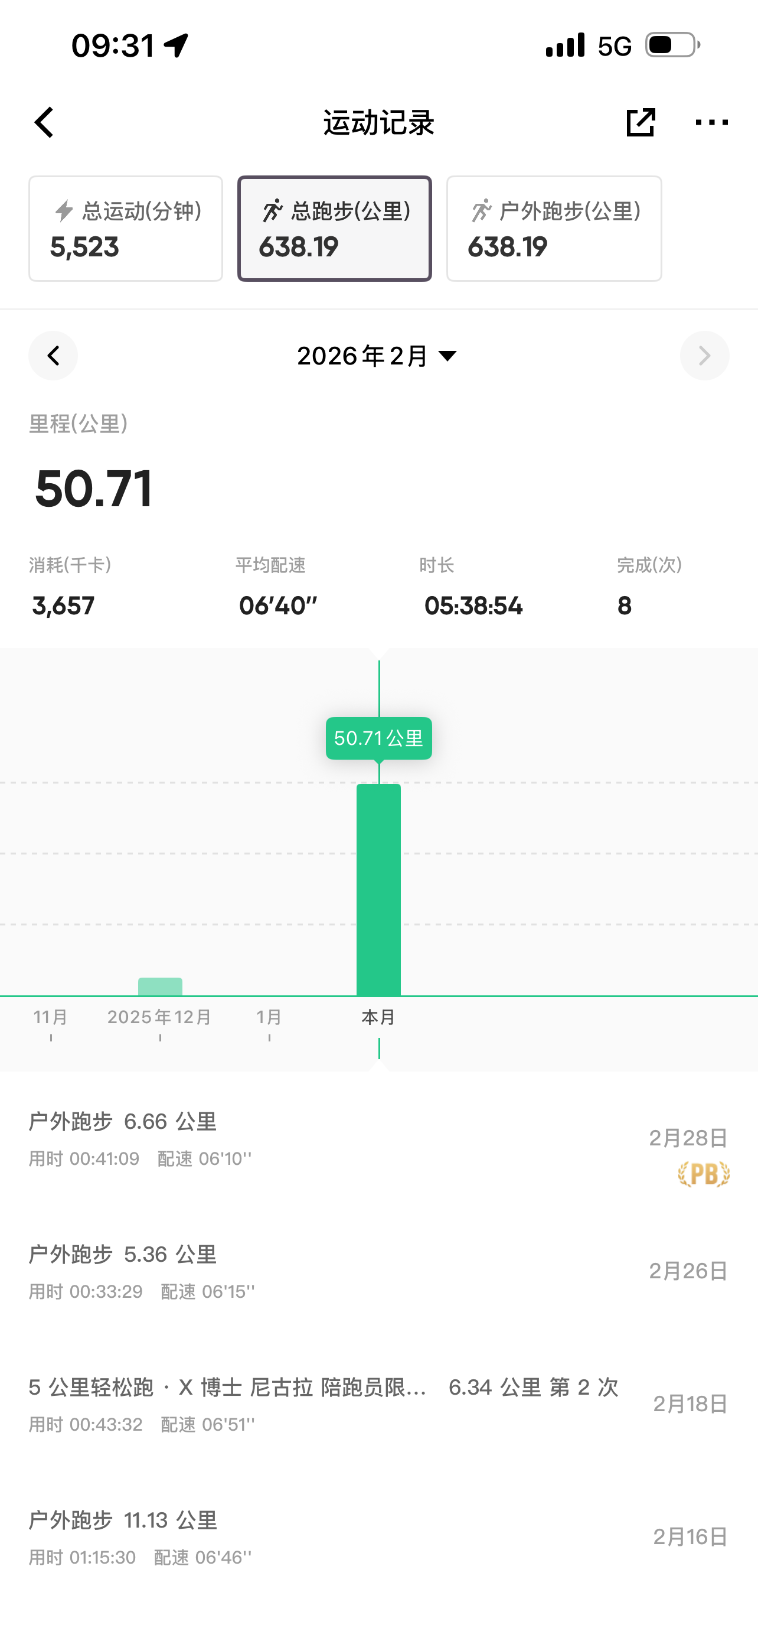Screen dimensions: 758x1641
Task: Select the 1月 label on chart axis
Action: point(269,1017)
